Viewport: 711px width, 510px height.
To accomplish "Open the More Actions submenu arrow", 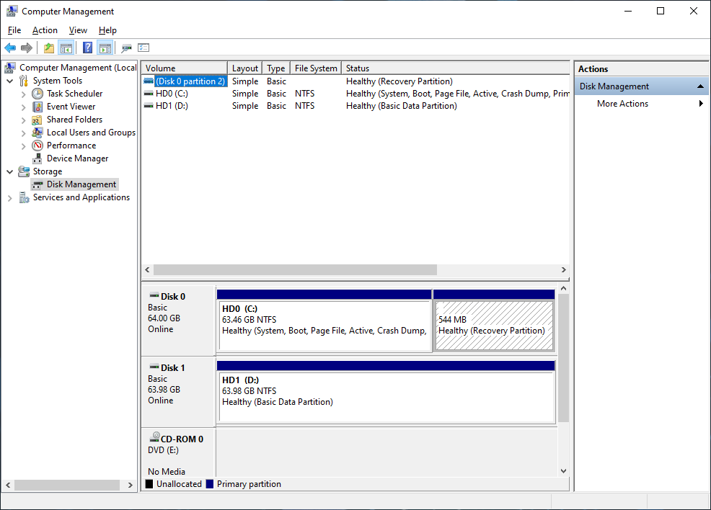I will coord(701,104).
